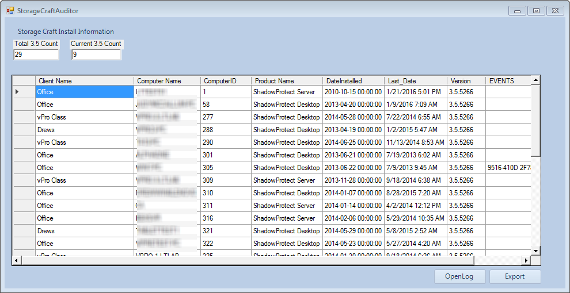
Task: Click horizontal scrollbar left arrow
Action: [x=17, y=260]
